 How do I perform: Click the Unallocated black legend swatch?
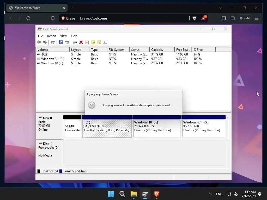click(x=39, y=171)
